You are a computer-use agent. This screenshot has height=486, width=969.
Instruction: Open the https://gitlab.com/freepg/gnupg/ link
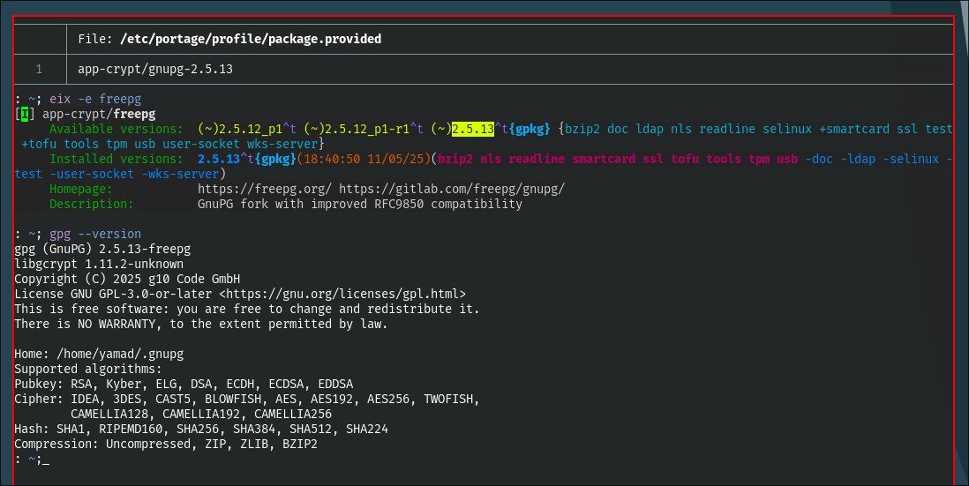point(452,189)
